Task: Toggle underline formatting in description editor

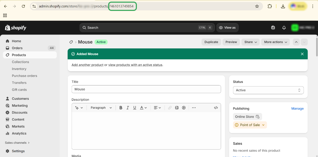Action: (135, 108)
